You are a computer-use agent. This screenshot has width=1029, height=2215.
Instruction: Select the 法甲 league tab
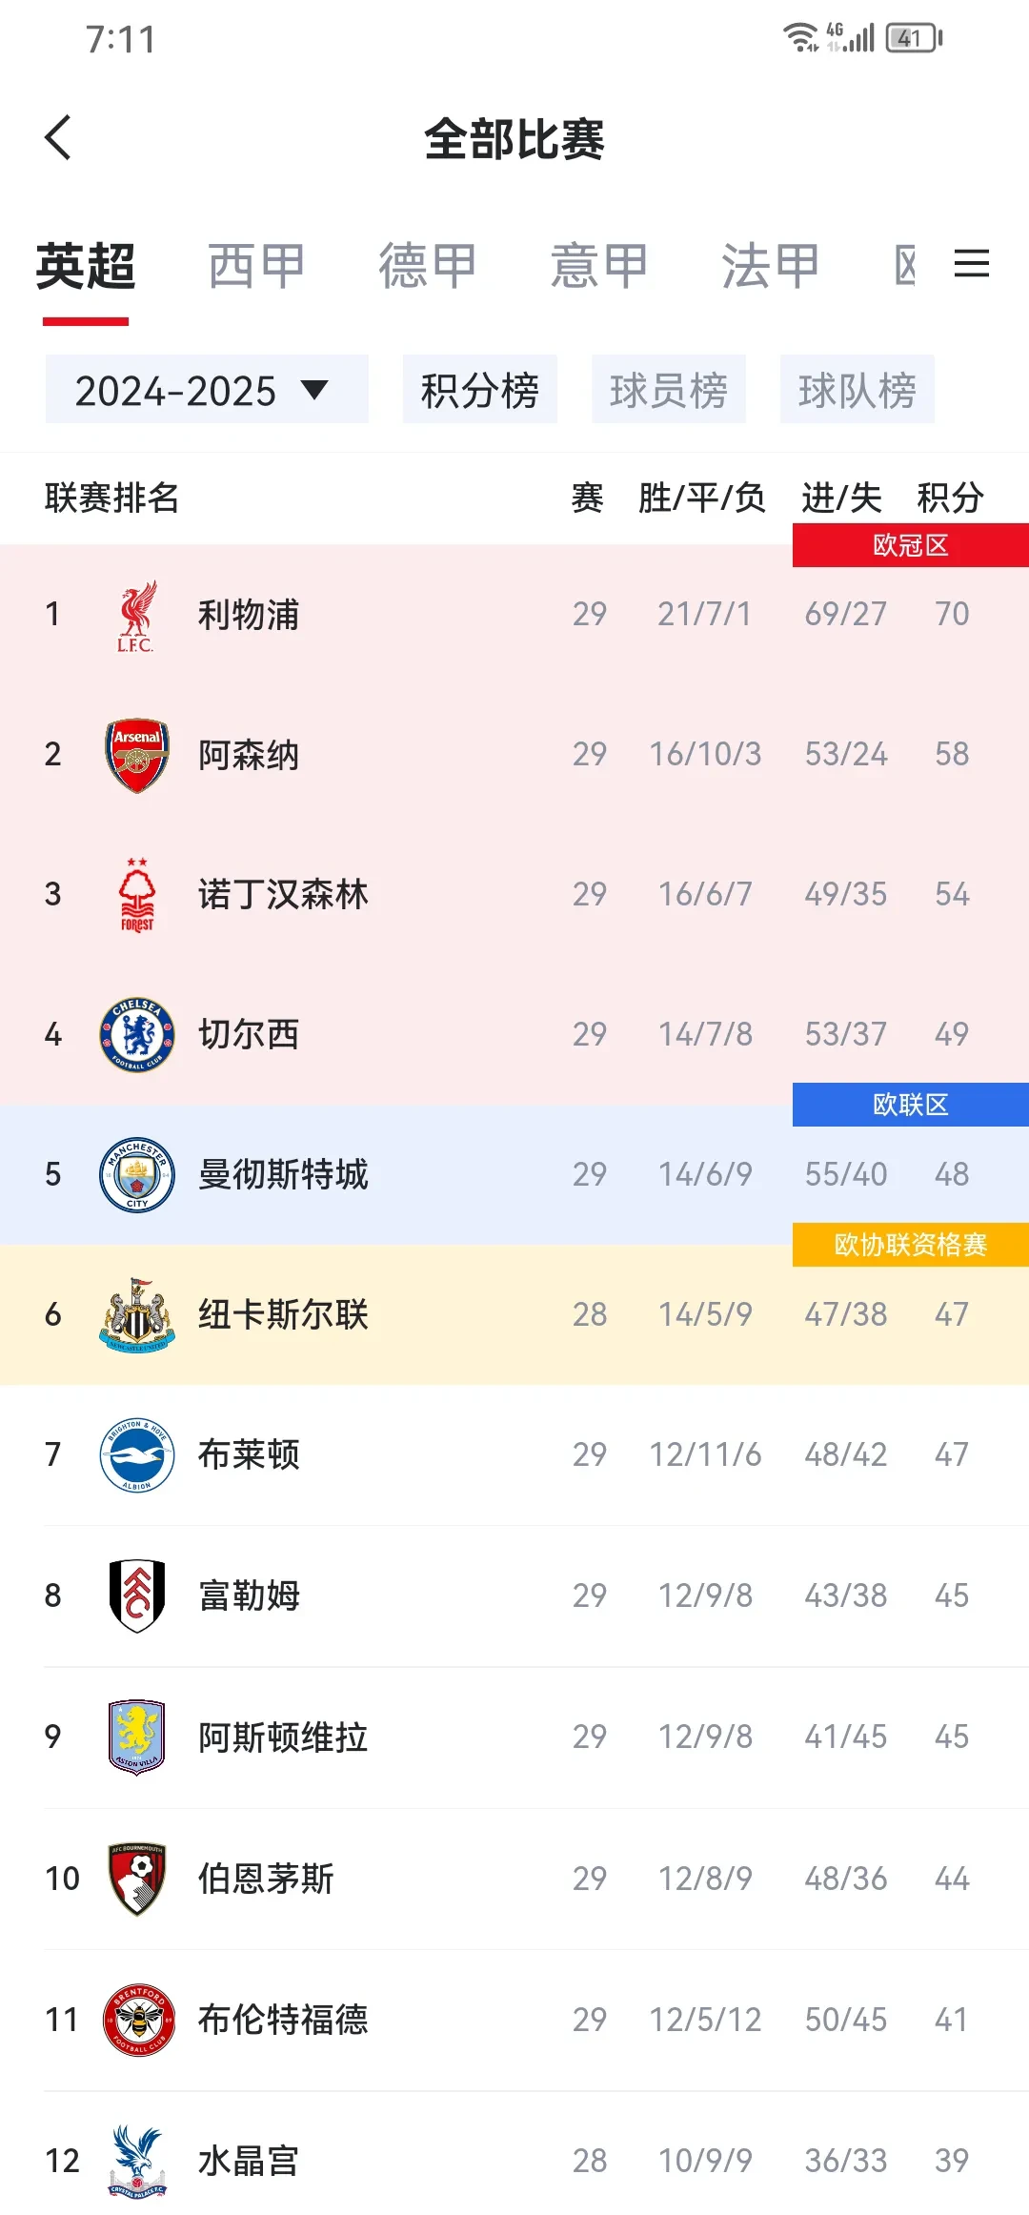[x=770, y=266]
